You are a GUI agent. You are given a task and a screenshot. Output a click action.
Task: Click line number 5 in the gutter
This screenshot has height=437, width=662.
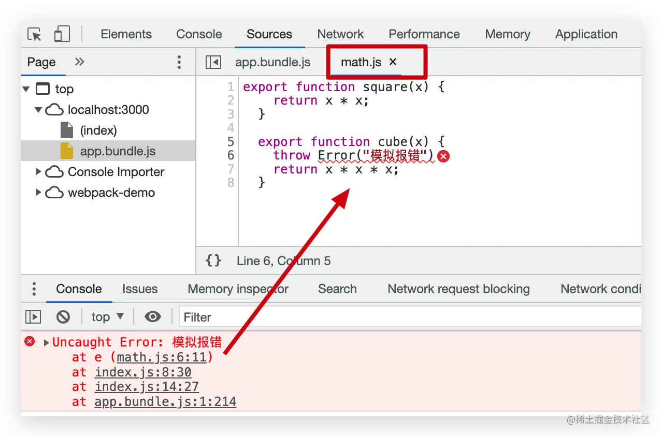231,142
